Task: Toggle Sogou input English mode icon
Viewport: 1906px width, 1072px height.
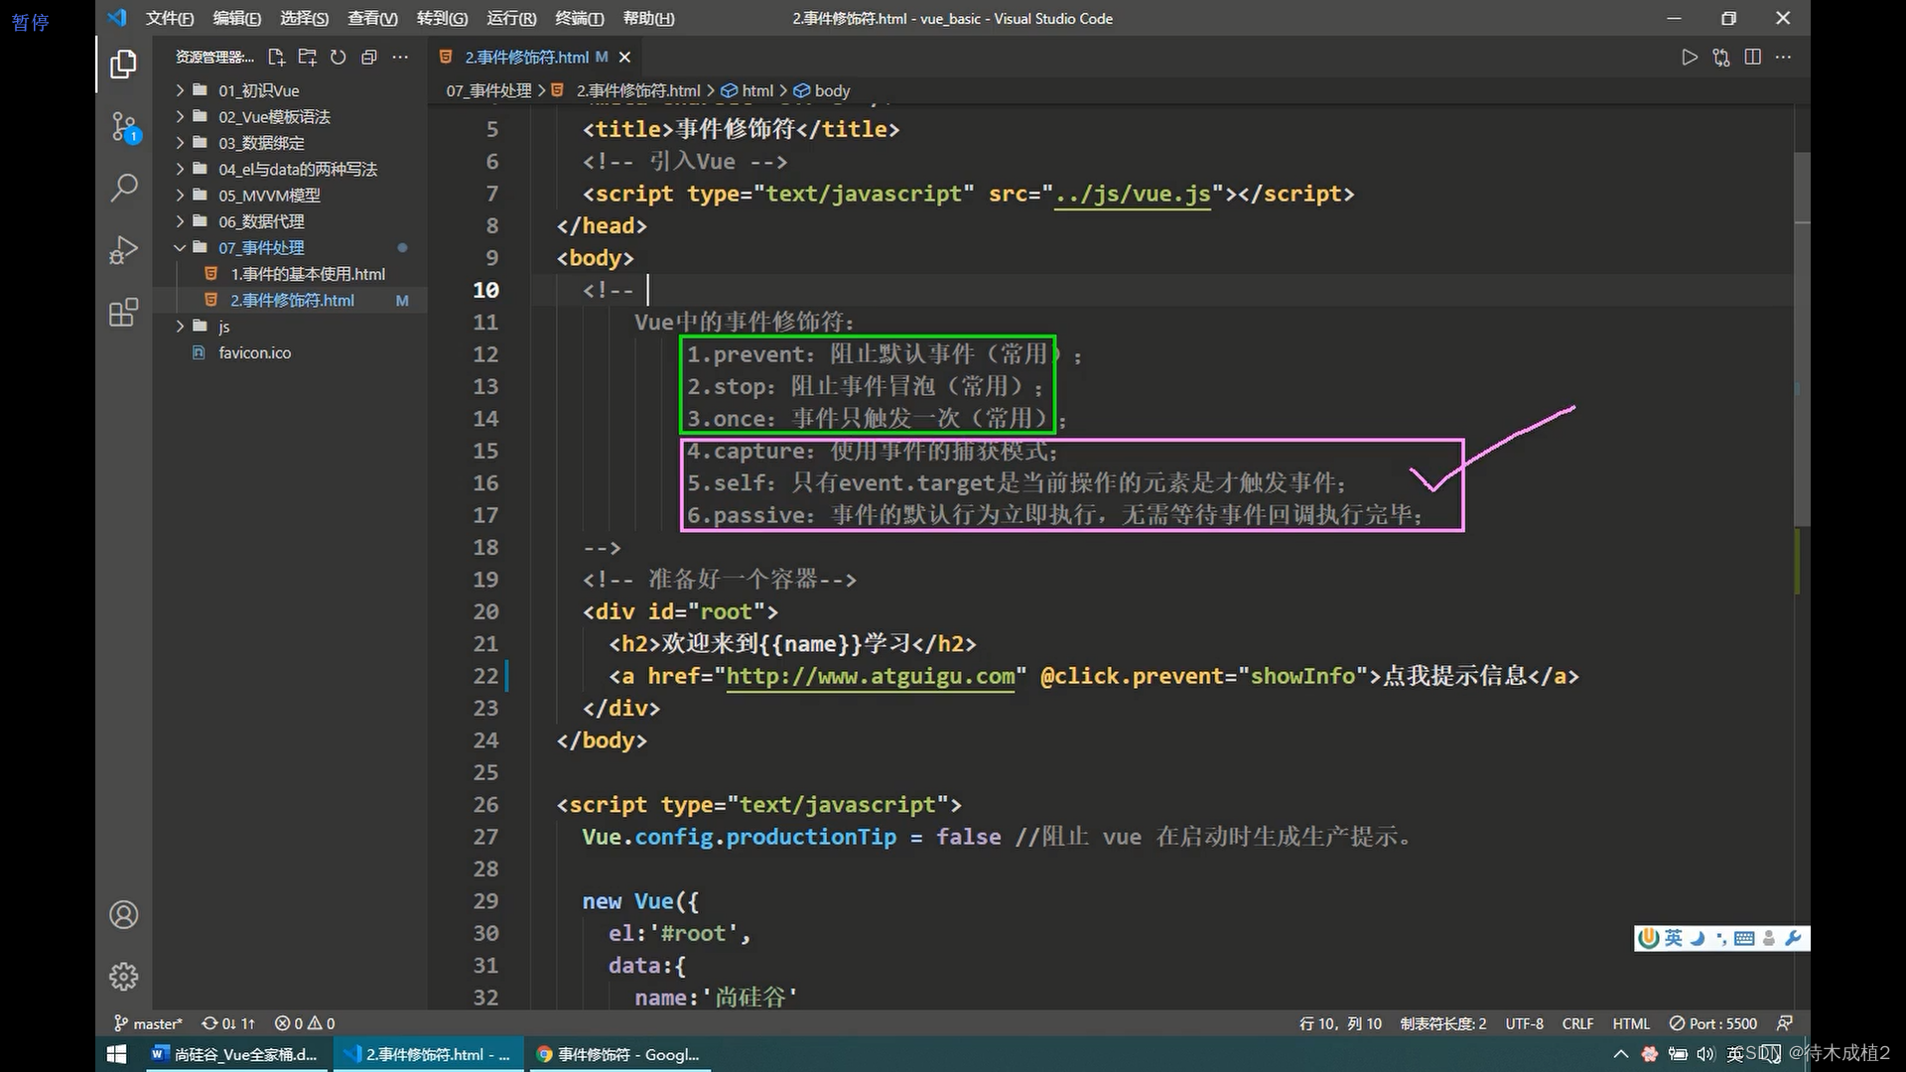Action: click(x=1674, y=938)
